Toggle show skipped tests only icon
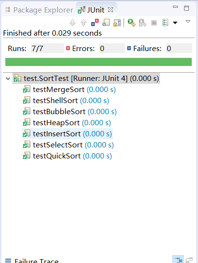This screenshot has height=263, width=198. (106, 23)
